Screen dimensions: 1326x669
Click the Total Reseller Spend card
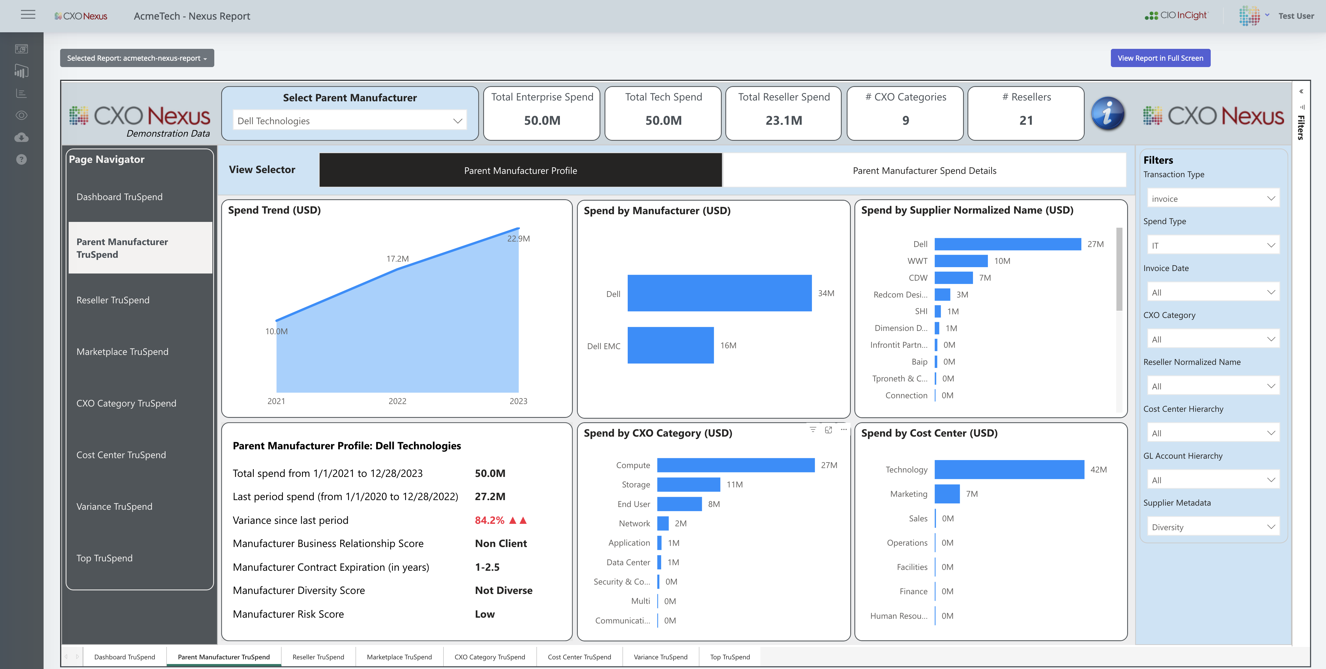coord(784,113)
